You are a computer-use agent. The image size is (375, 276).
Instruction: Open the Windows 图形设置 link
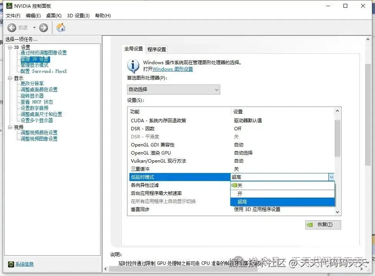(x=172, y=69)
